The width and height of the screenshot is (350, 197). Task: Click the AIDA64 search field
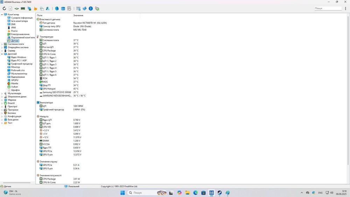[x=328, y=8]
